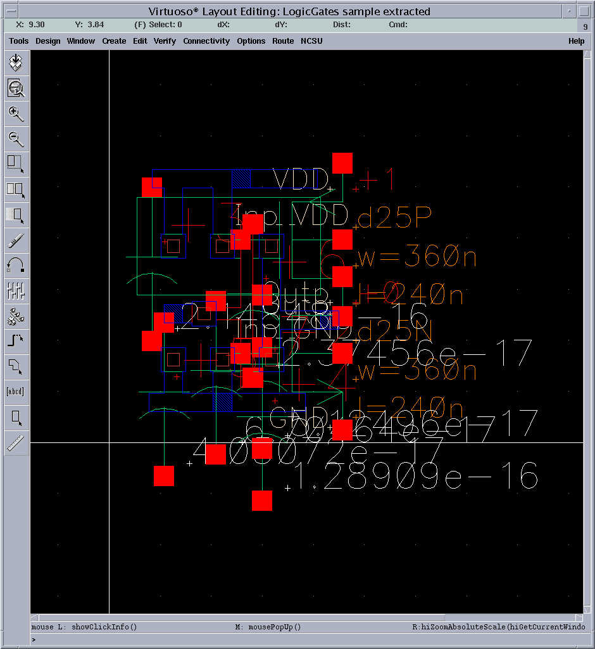Image resolution: width=595 pixels, height=649 pixels.
Task: Select the [abcd] Label tool
Action: (x=16, y=392)
